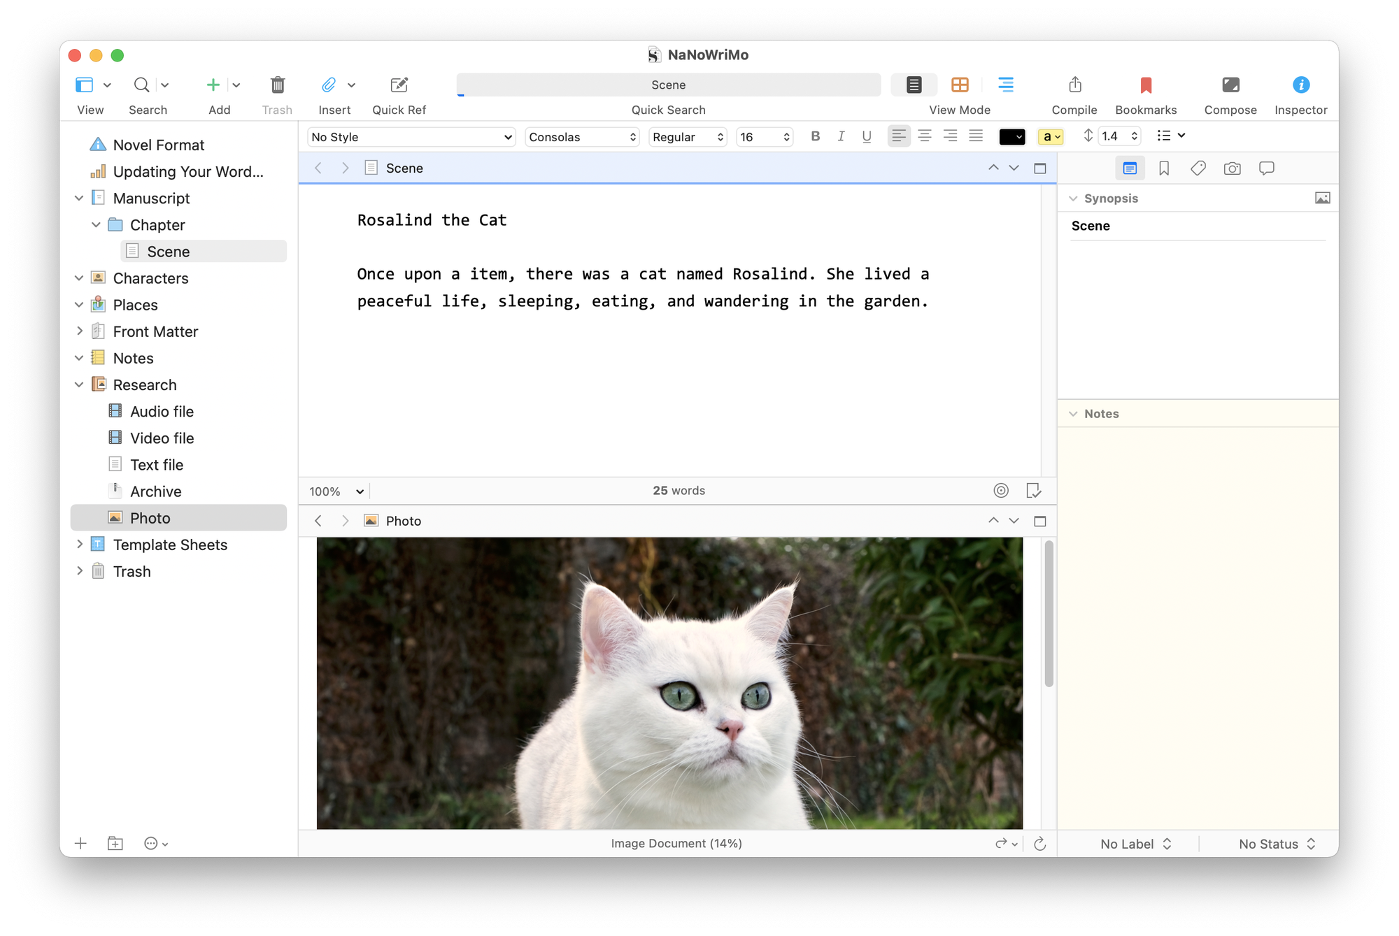
Task: Open the Comments inspector tab
Action: pos(1266,168)
